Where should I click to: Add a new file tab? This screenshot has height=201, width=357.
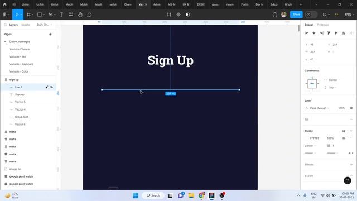pos(301,4)
